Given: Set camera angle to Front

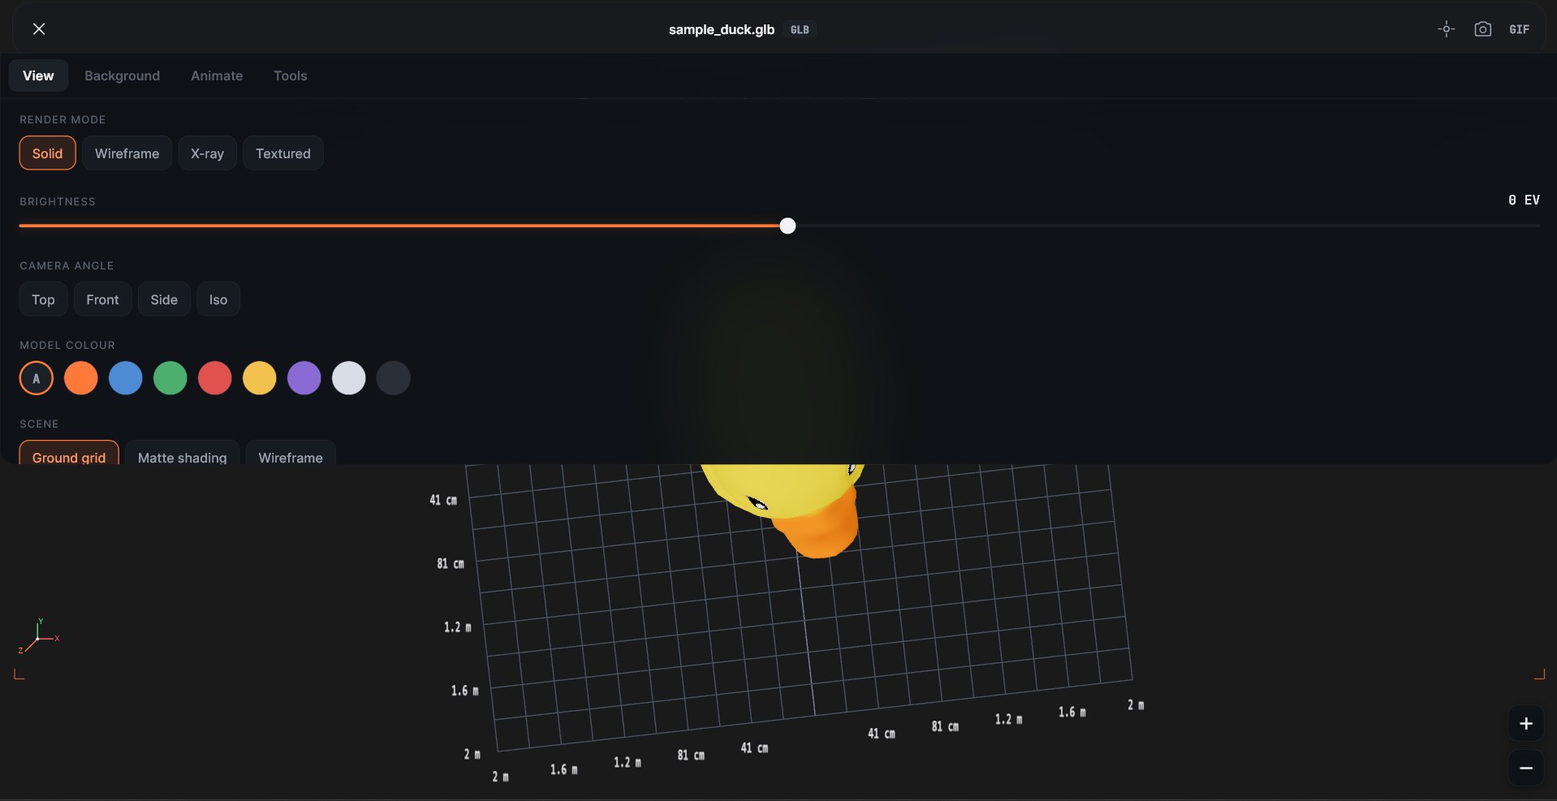Looking at the screenshot, I should click(x=102, y=299).
